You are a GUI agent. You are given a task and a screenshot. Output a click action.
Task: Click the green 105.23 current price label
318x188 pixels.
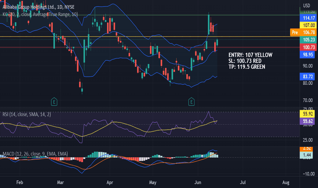pos(308,40)
